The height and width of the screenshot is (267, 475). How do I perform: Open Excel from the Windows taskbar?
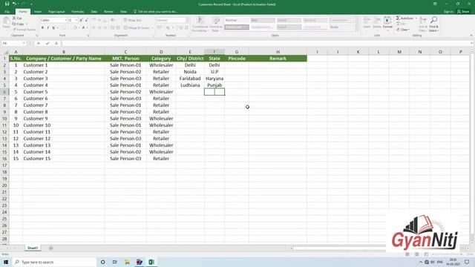coord(151,262)
